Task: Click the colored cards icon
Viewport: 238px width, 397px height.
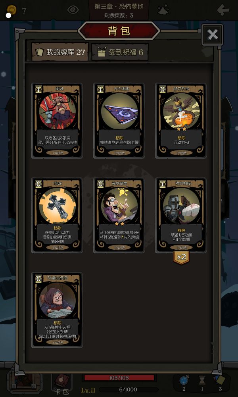Action: pyautogui.click(x=219, y=380)
